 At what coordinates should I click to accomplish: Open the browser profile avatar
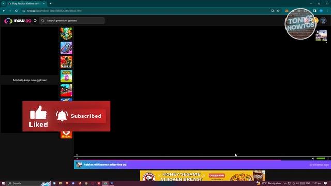(x=321, y=11)
